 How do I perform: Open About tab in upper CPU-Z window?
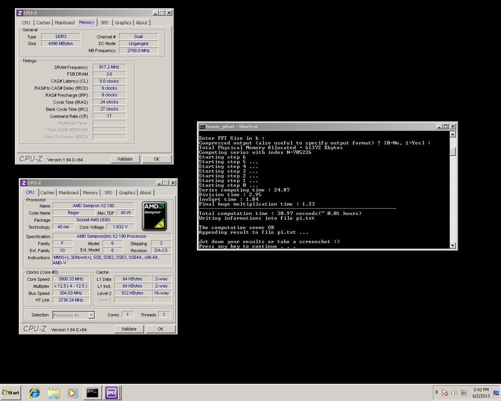pos(142,23)
